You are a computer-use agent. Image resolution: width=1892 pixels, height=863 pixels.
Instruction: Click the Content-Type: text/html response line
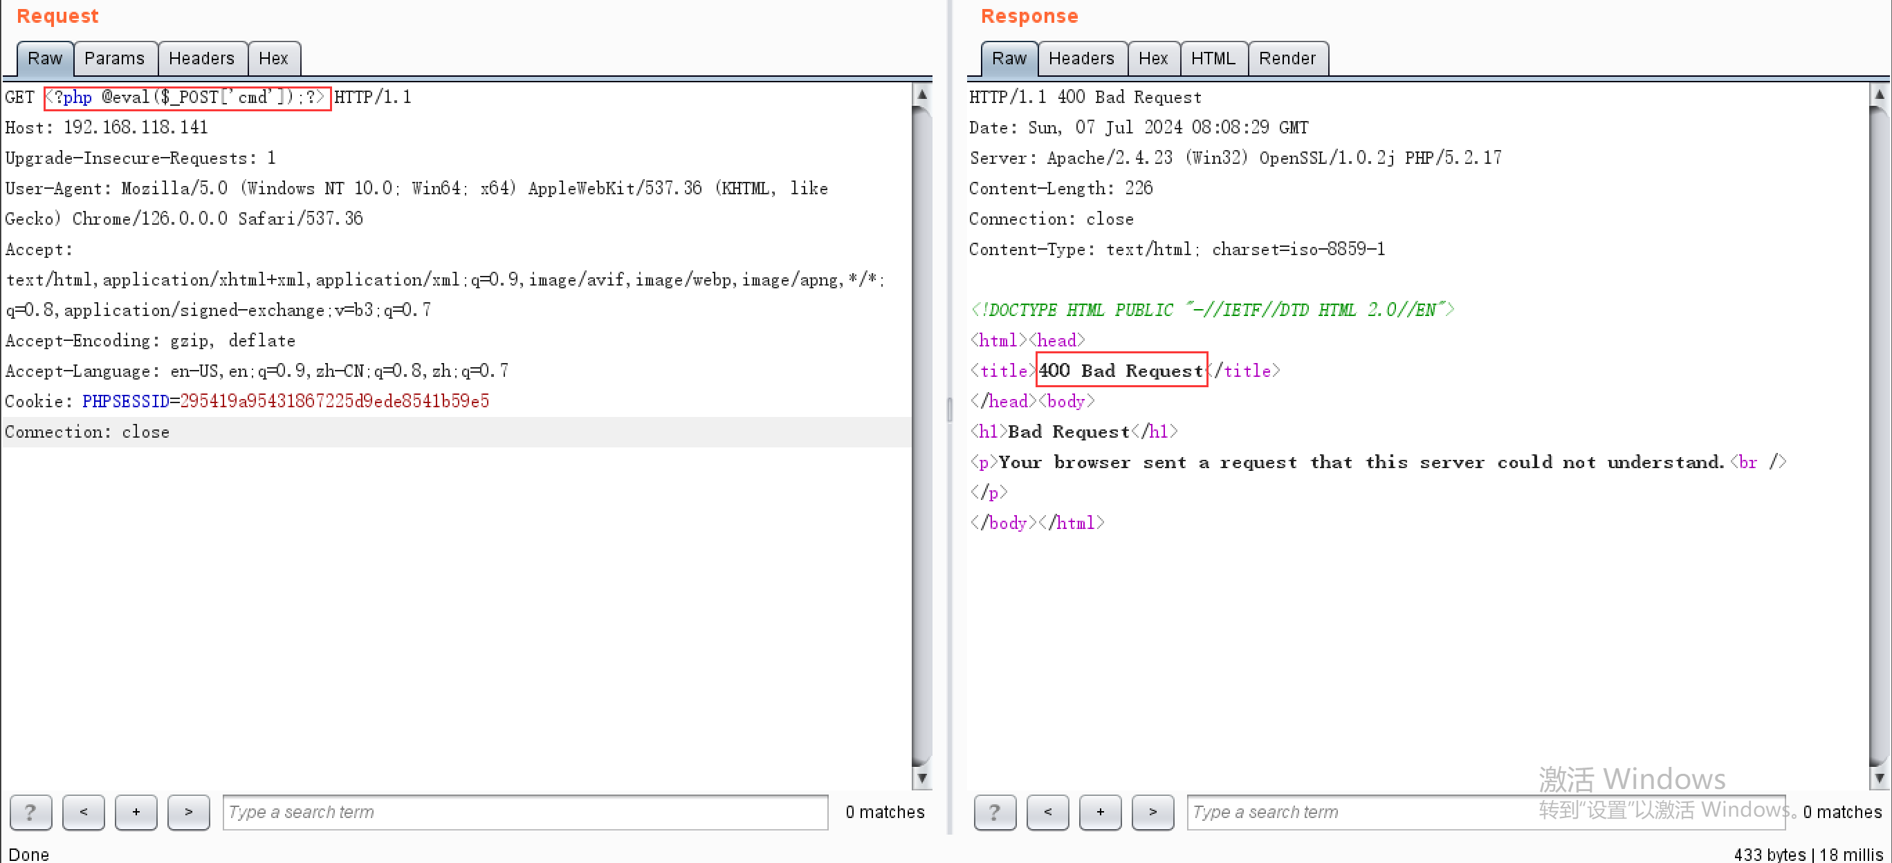tap(1177, 249)
